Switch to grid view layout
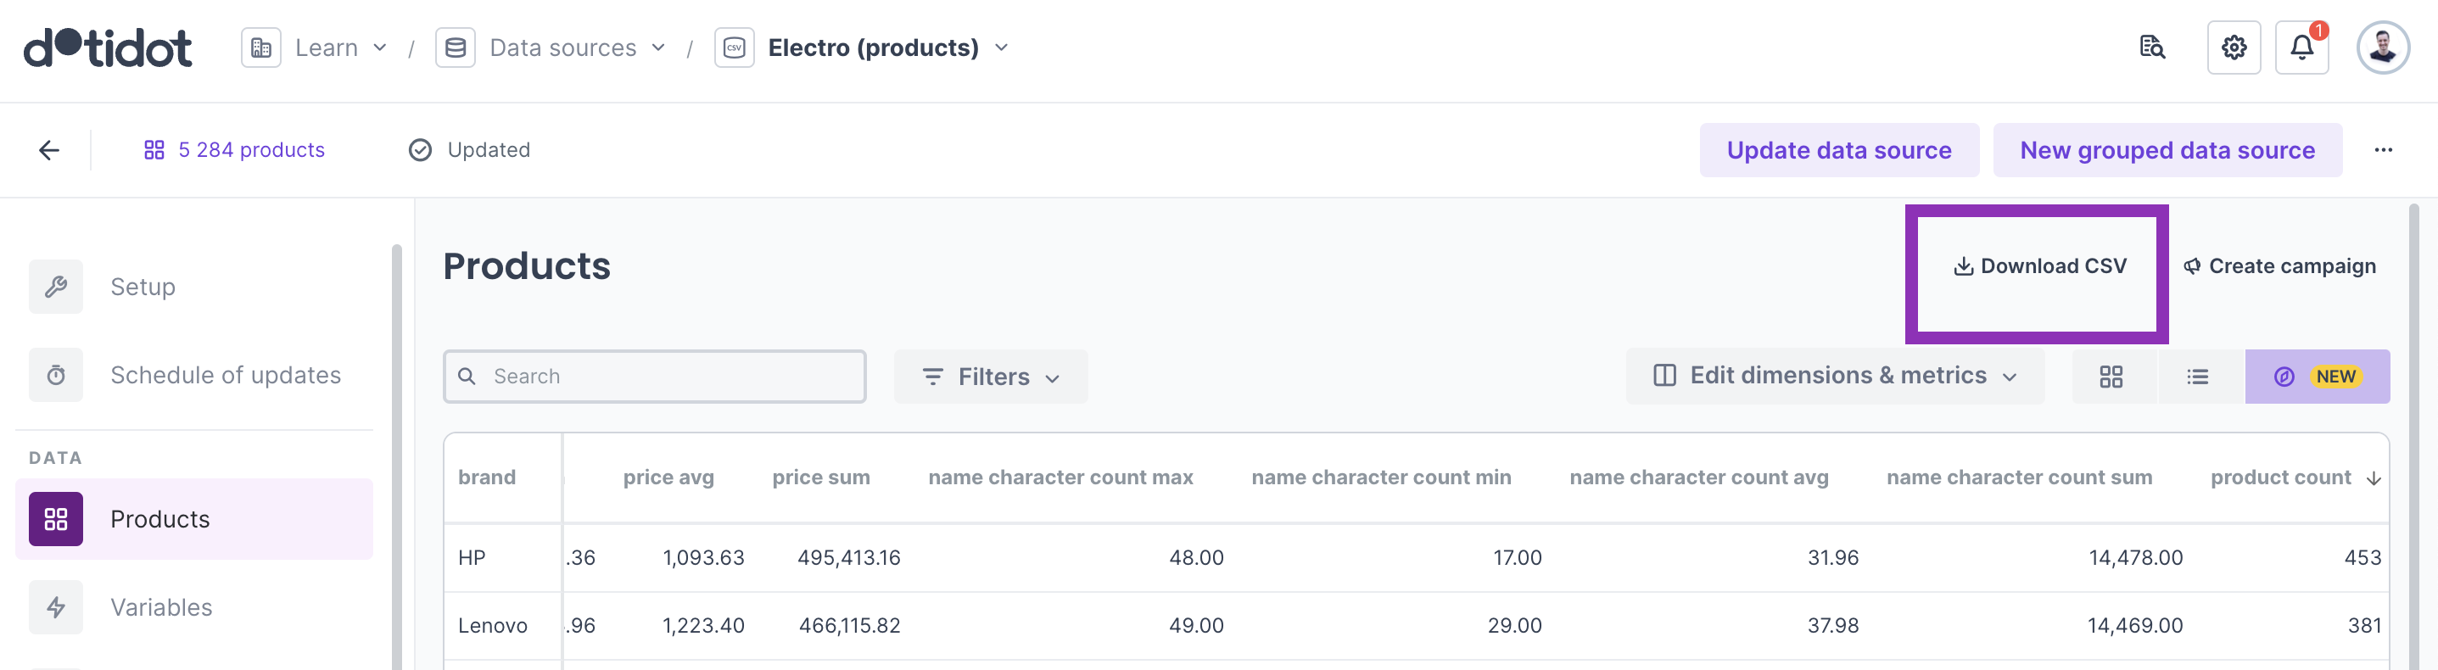 [x=2111, y=377]
